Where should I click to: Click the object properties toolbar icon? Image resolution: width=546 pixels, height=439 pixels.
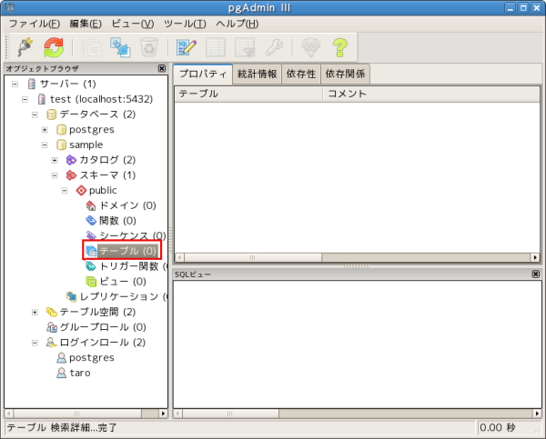[91, 47]
